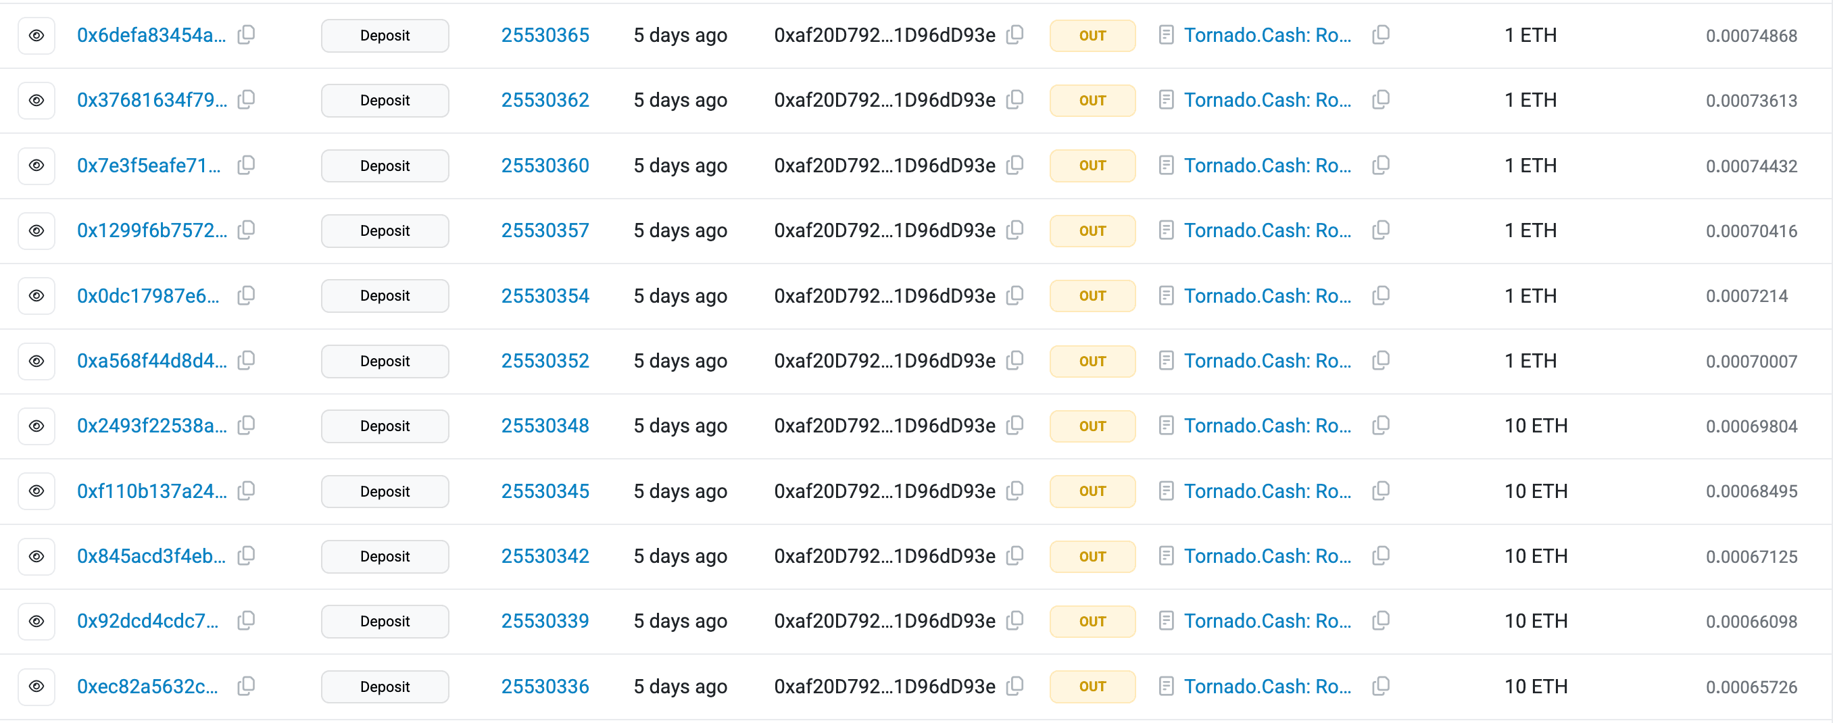This screenshot has width=1833, height=723.
Task: Click Deposit method badge for 0x2493f22538a
Action: tap(385, 426)
